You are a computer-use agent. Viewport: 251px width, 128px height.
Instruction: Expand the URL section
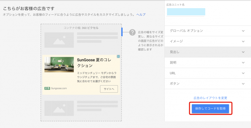click(x=208, y=73)
